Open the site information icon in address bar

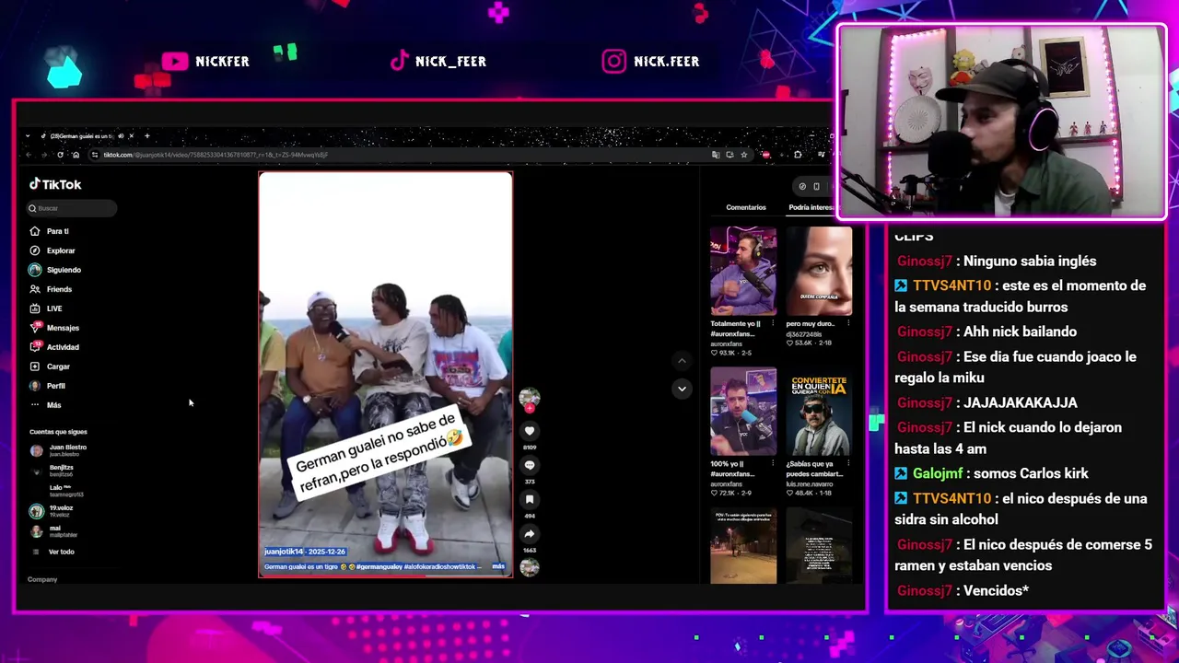click(95, 155)
